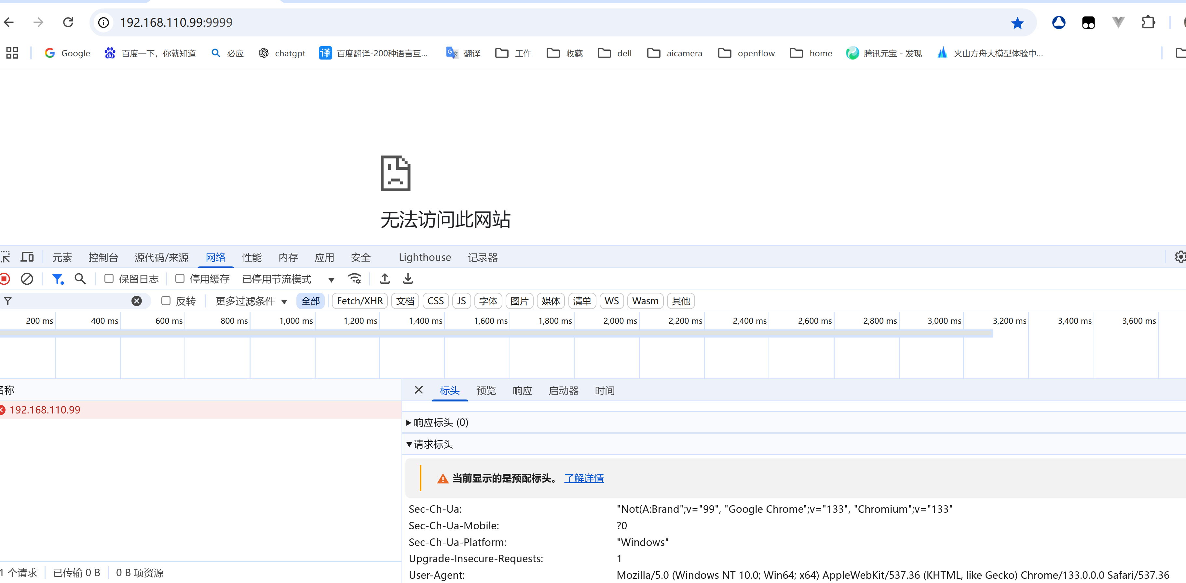Select the failed 192.168.110.99 request row
This screenshot has height=583, width=1186.
pyautogui.click(x=200, y=409)
